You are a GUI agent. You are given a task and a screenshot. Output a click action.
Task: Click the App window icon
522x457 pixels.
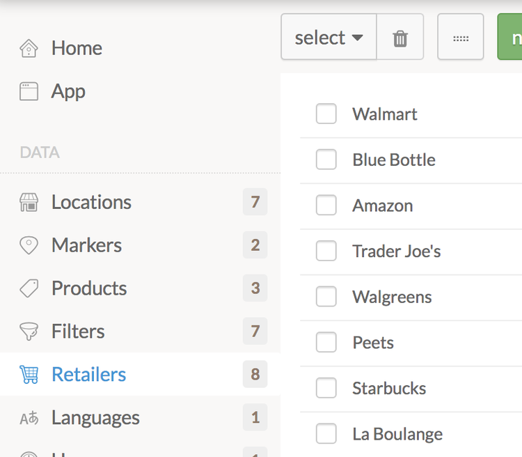click(29, 91)
